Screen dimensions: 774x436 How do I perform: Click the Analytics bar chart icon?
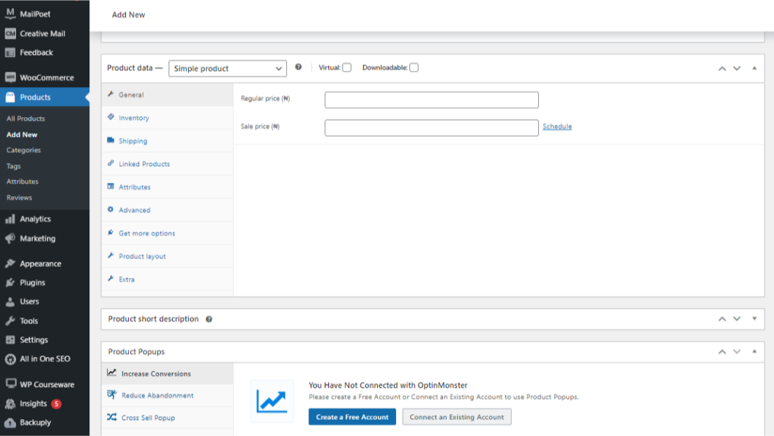pos(10,219)
